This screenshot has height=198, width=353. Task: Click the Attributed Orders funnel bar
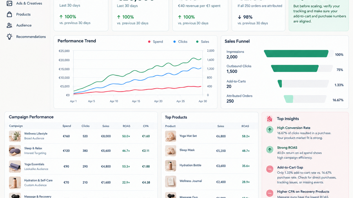(289, 99)
